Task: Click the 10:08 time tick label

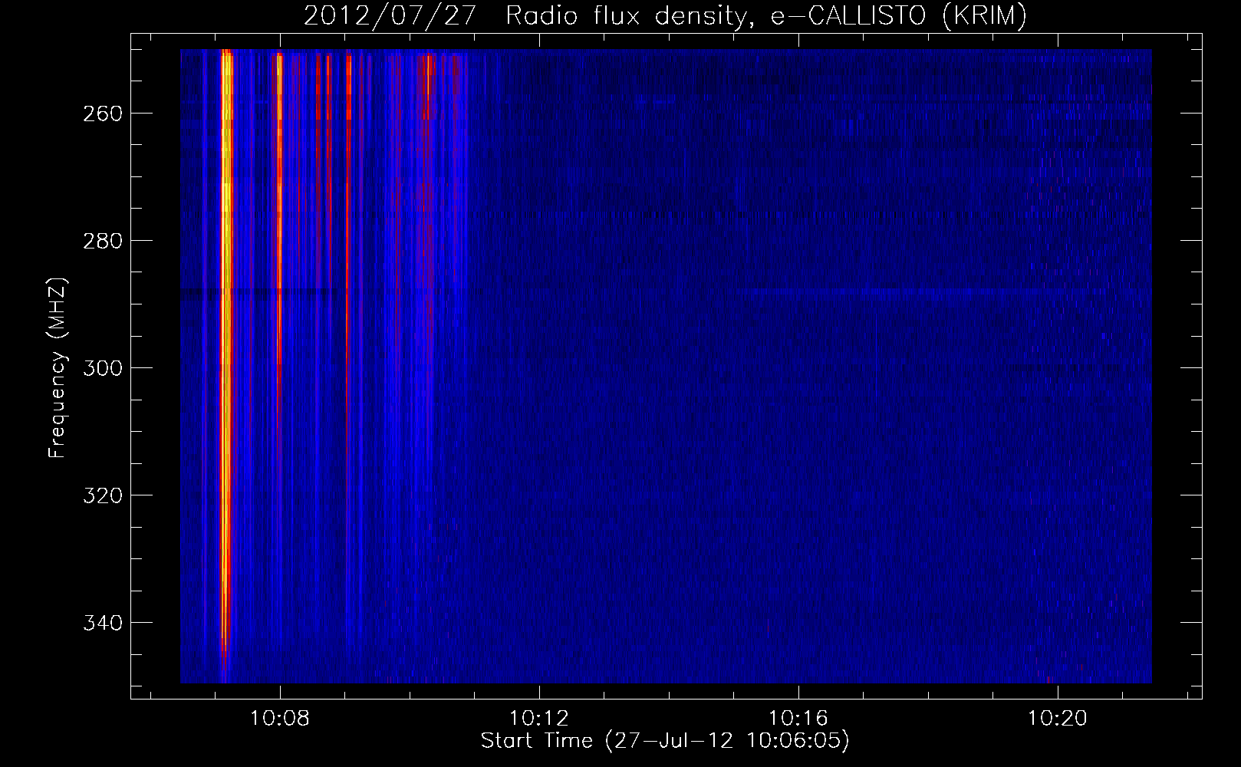Action: [x=280, y=719]
